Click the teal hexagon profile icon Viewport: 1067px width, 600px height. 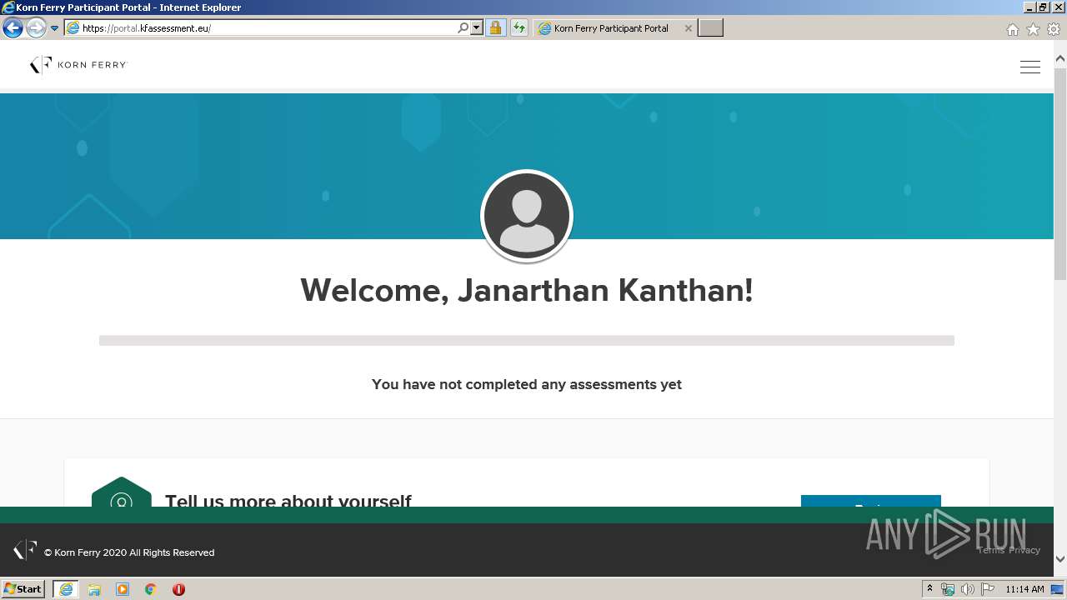[x=122, y=492]
